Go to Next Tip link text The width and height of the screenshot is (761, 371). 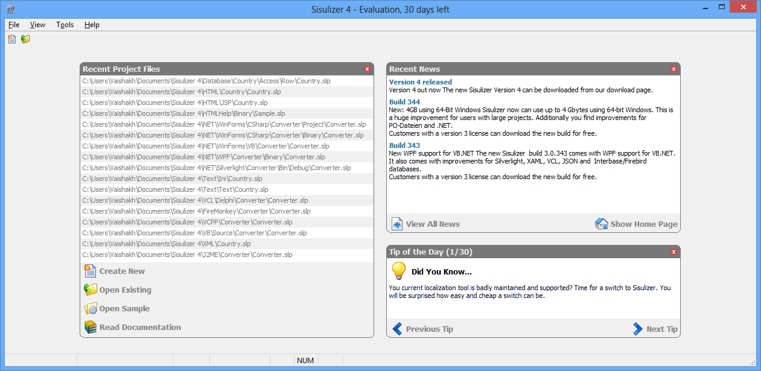click(x=662, y=329)
